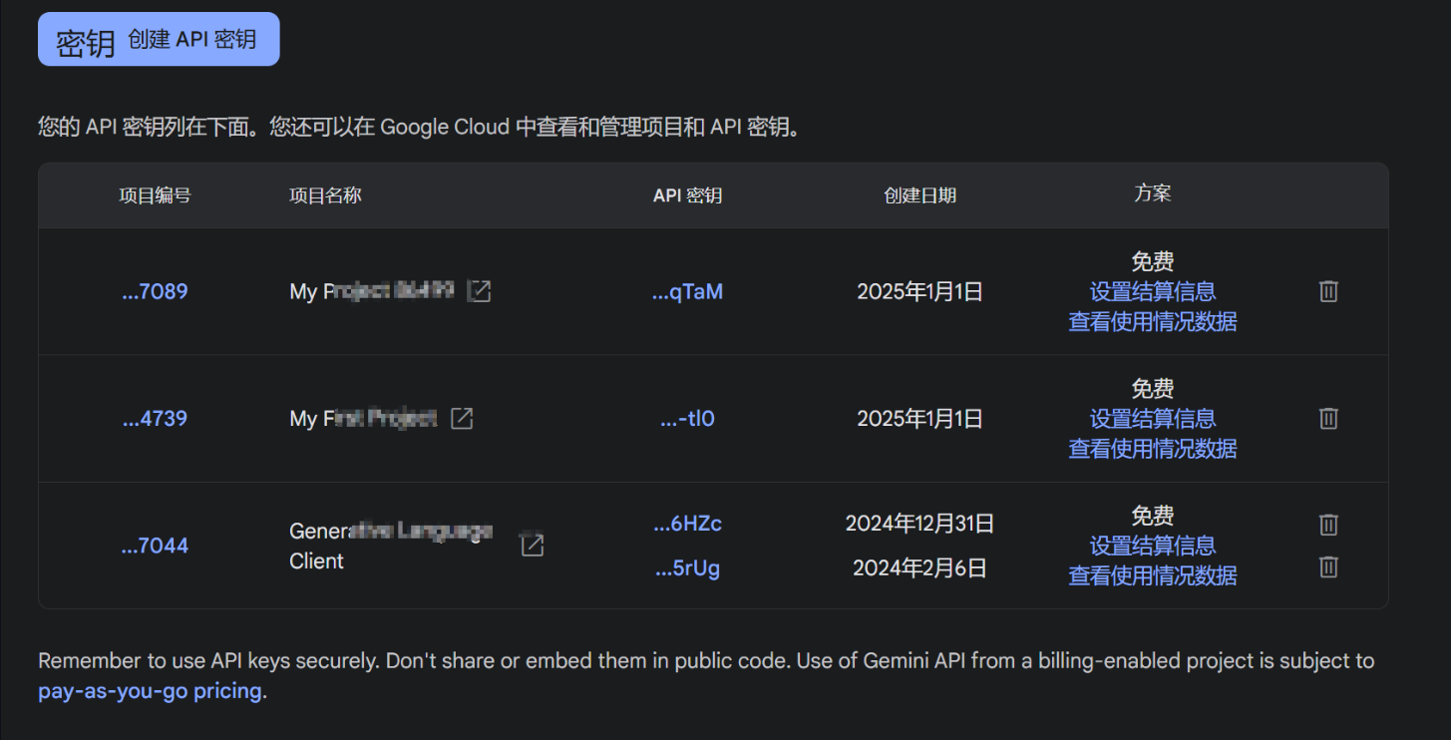View API key ...qTaM
This screenshot has width=1451, height=740.
pyautogui.click(x=688, y=291)
